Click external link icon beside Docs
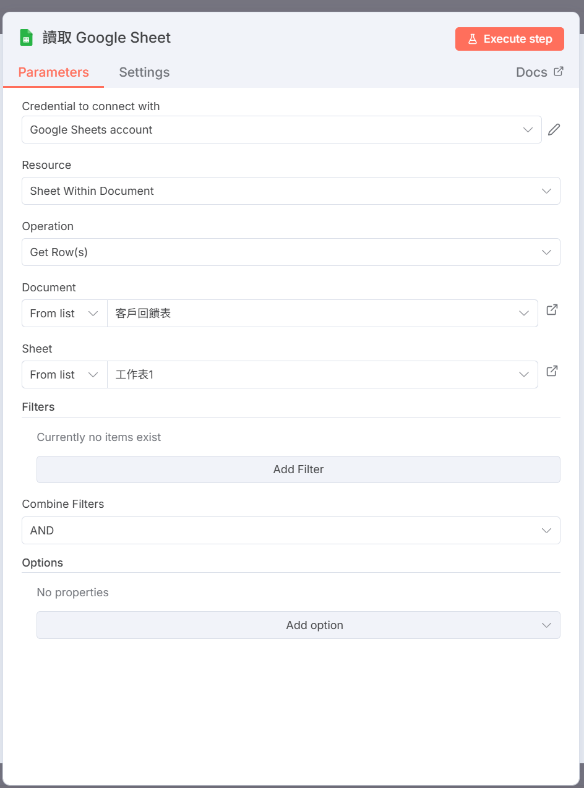The height and width of the screenshot is (788, 584). pyautogui.click(x=558, y=72)
